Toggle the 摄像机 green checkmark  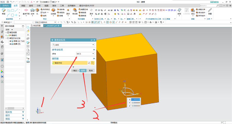tap(8, 35)
